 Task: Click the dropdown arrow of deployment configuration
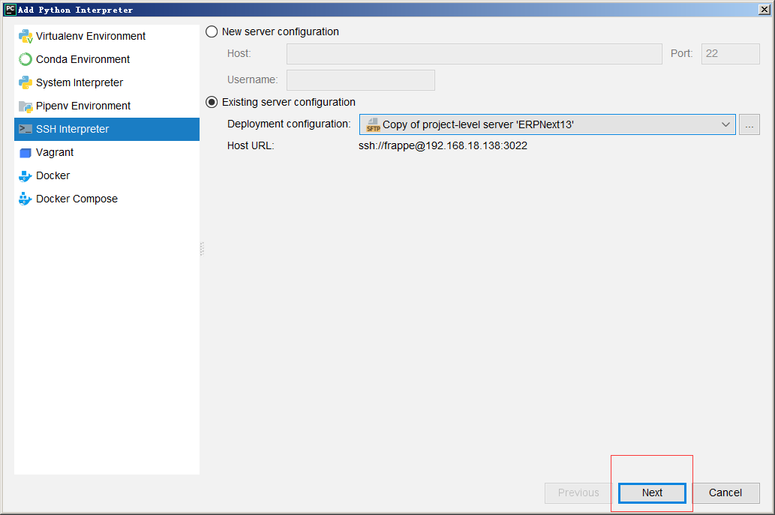725,124
